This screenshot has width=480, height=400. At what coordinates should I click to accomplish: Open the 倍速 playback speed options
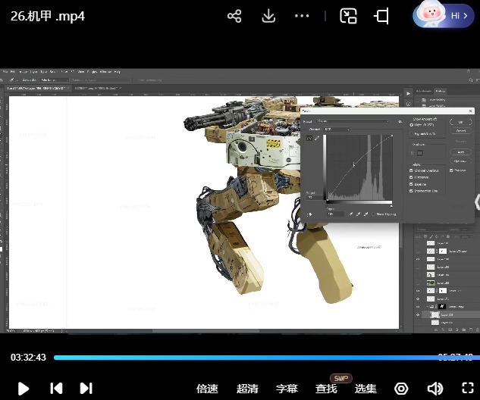tap(207, 389)
